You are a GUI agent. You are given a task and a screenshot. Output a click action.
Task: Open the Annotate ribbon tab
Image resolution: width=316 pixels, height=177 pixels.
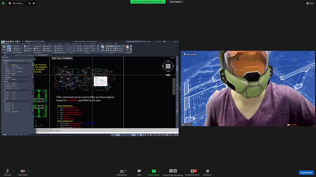pos(18,44)
